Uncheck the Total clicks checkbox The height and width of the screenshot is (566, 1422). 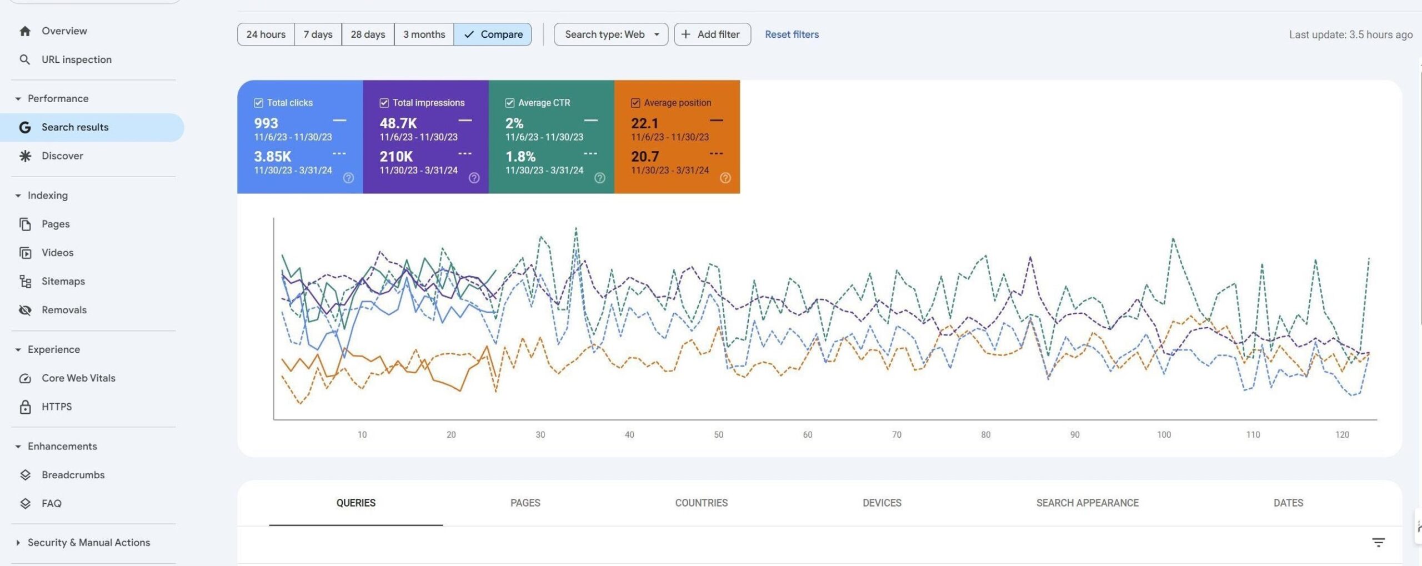(x=258, y=103)
